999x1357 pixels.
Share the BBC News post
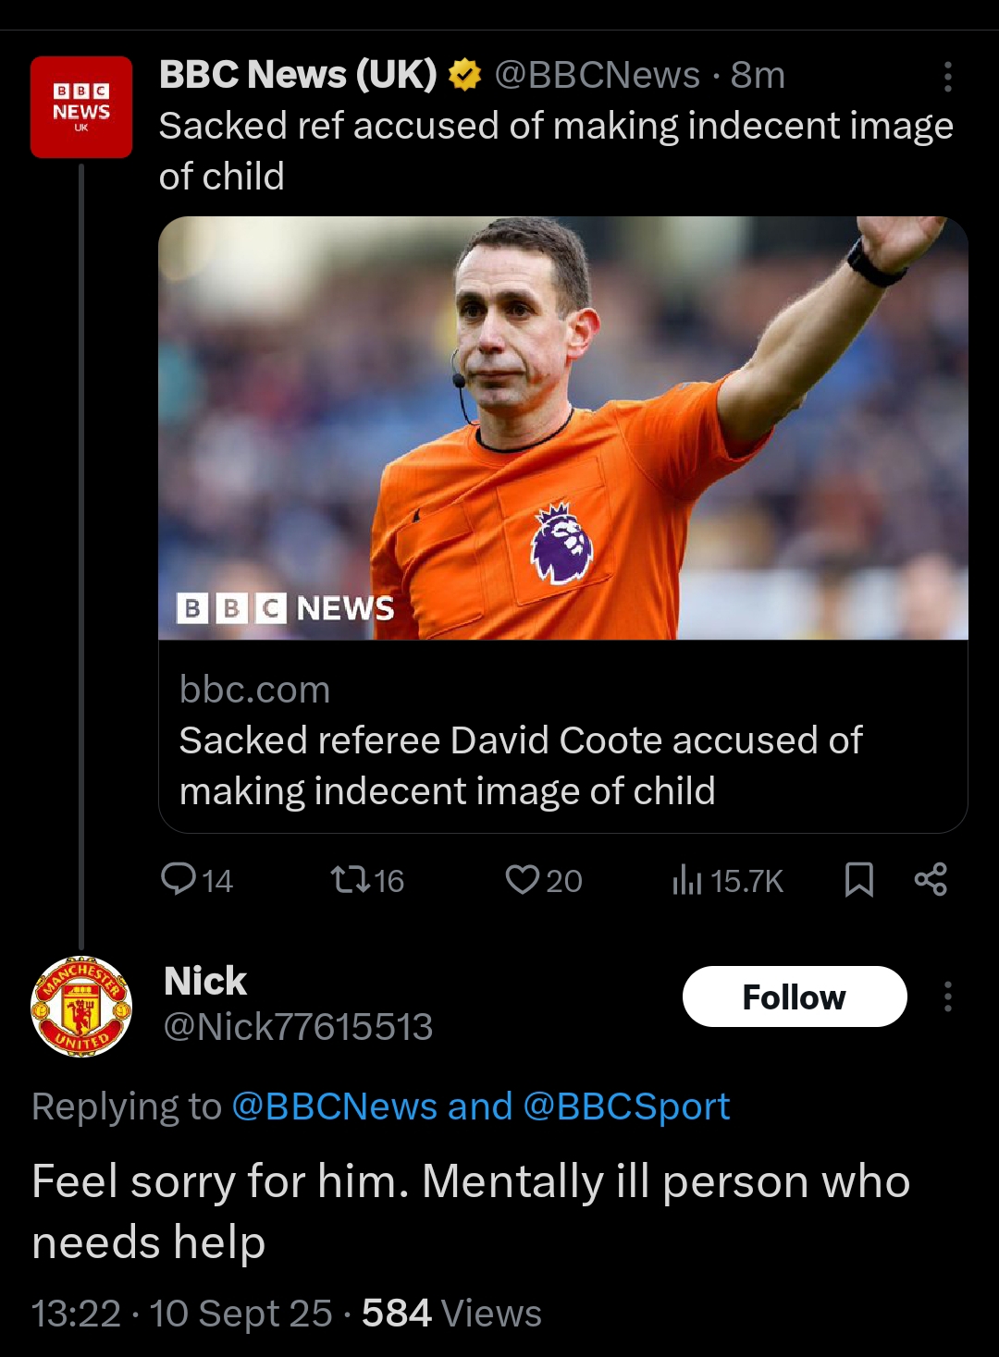coord(931,879)
